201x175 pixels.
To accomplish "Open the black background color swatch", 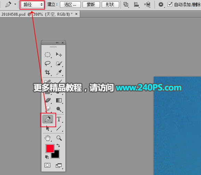I will pyautogui.click(x=56, y=155).
